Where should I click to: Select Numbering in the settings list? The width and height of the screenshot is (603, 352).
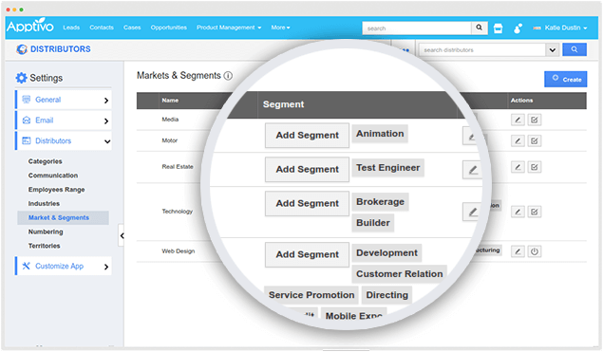[46, 232]
